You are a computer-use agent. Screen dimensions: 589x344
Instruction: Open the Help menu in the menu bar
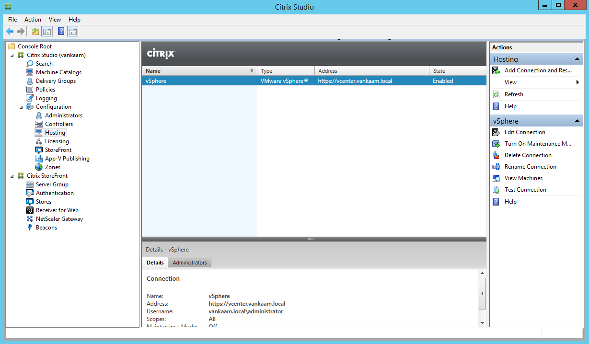74,20
